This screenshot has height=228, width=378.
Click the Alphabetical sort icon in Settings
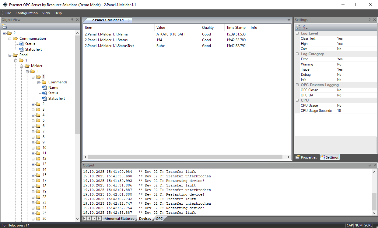(306, 27)
